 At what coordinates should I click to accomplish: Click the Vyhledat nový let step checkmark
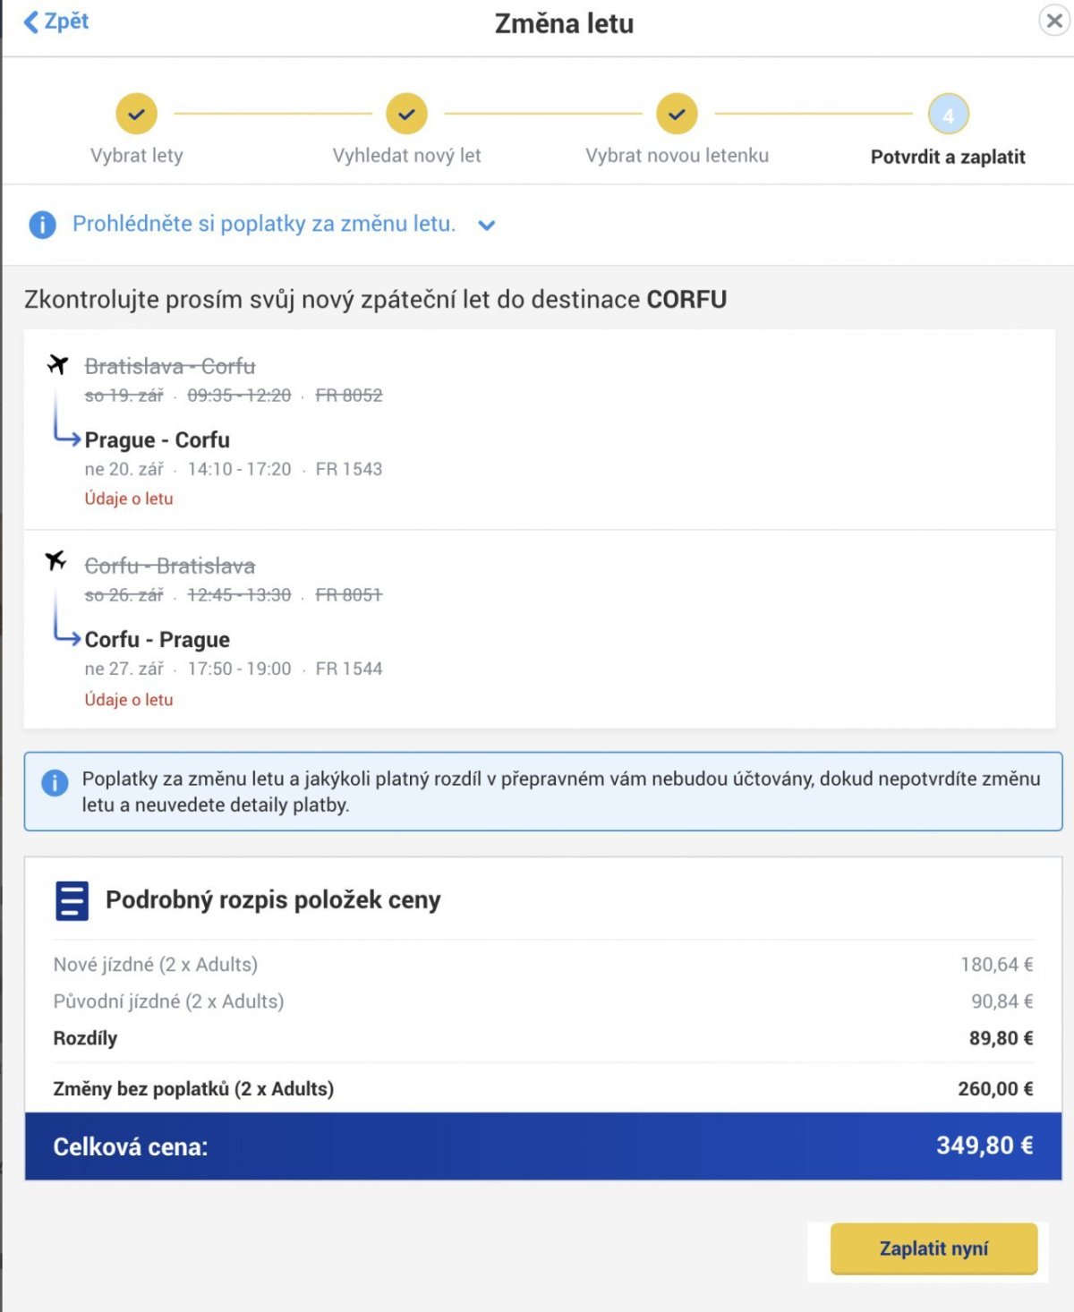406,115
